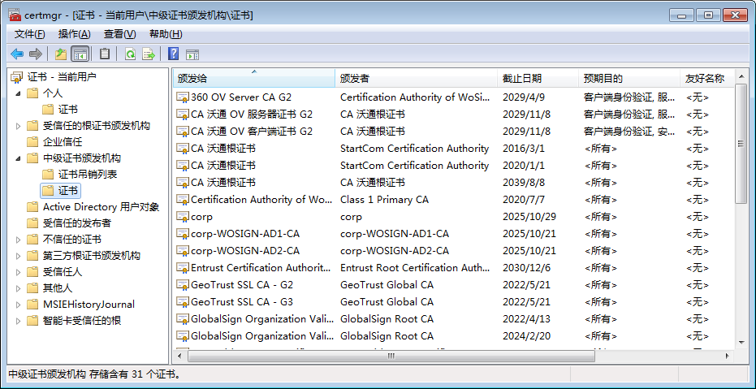Screen dimensions: 756x389
Task: Open the 查看(V) menu
Action: pos(119,34)
